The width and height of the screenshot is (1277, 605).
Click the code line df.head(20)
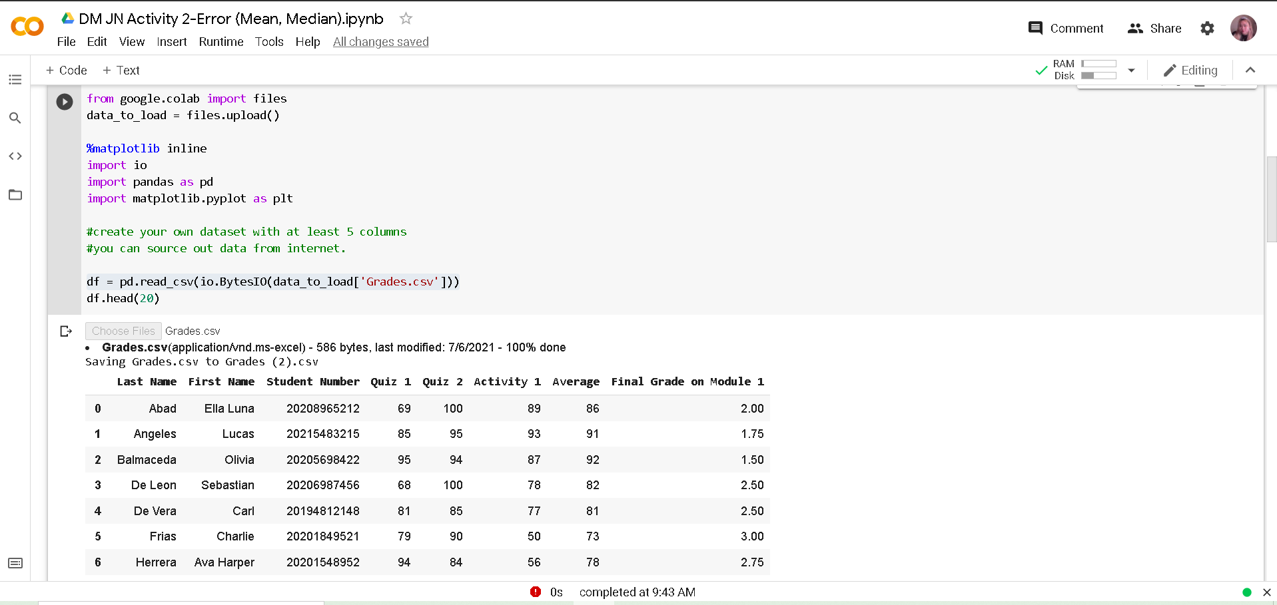coord(123,298)
